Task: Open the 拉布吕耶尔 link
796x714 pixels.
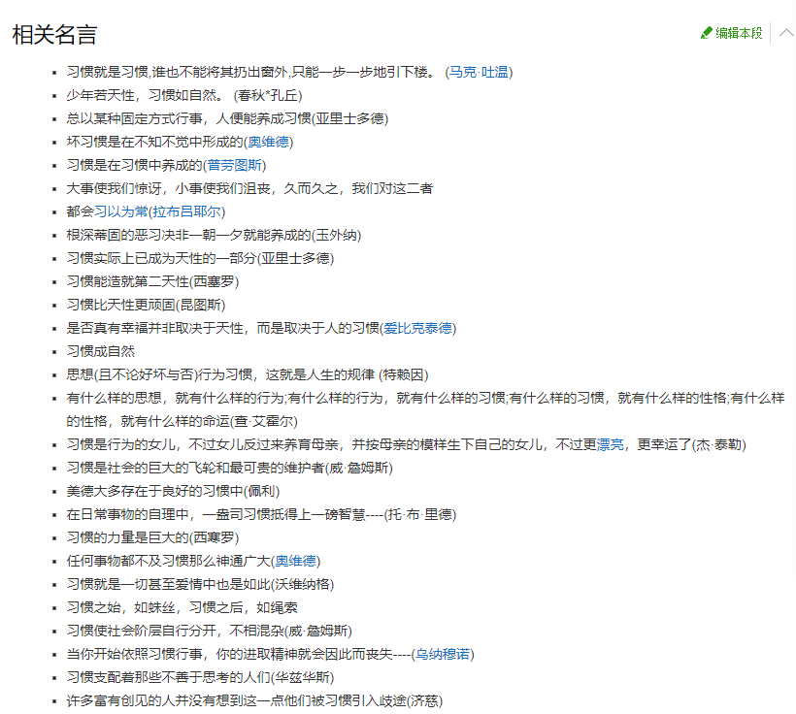Action: click(186, 211)
